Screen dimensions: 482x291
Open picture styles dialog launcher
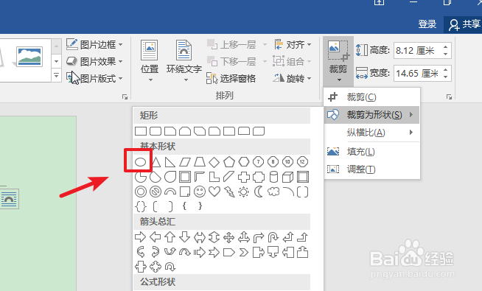[125, 97]
